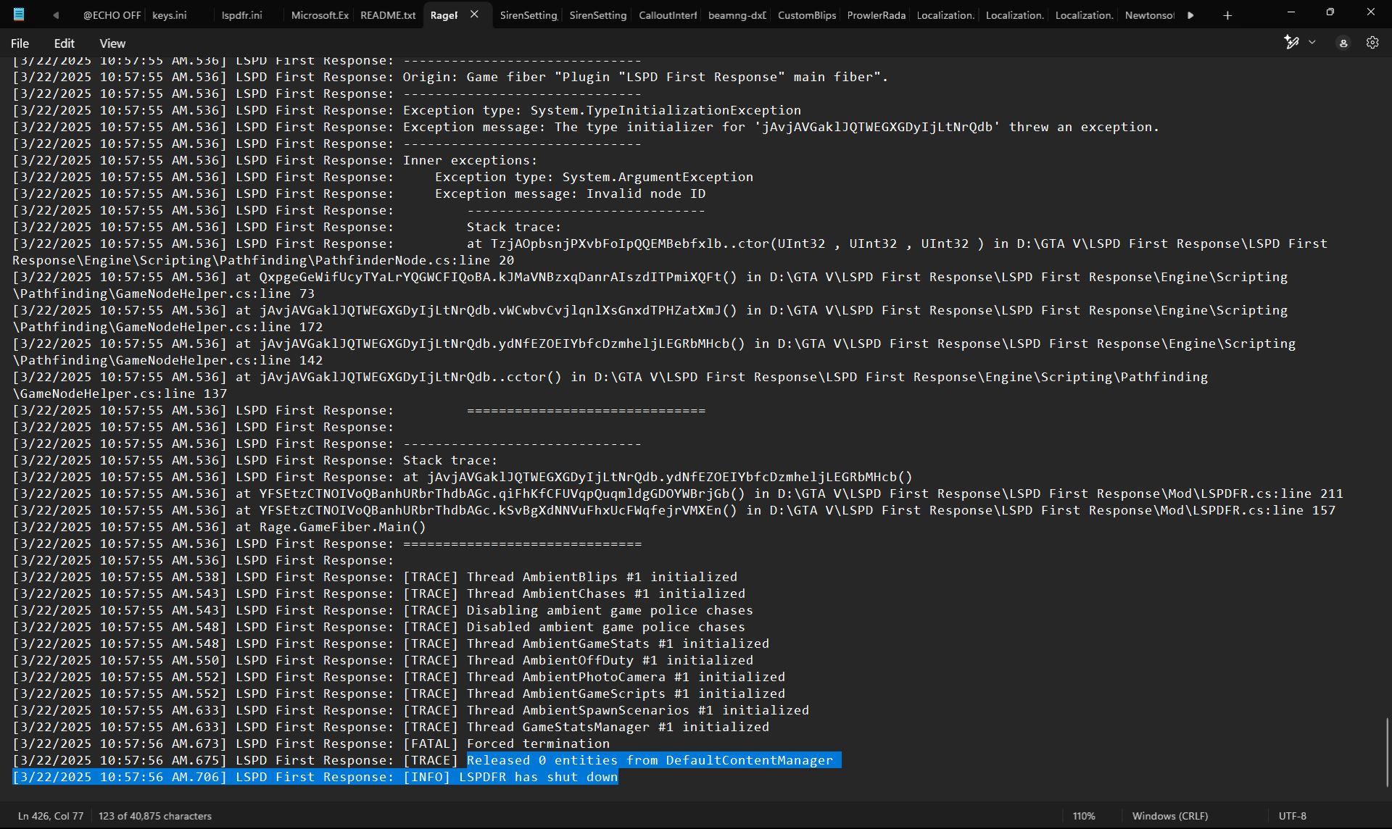Open Notepad settings gear
Viewport: 1392px width, 829px height.
(1372, 43)
